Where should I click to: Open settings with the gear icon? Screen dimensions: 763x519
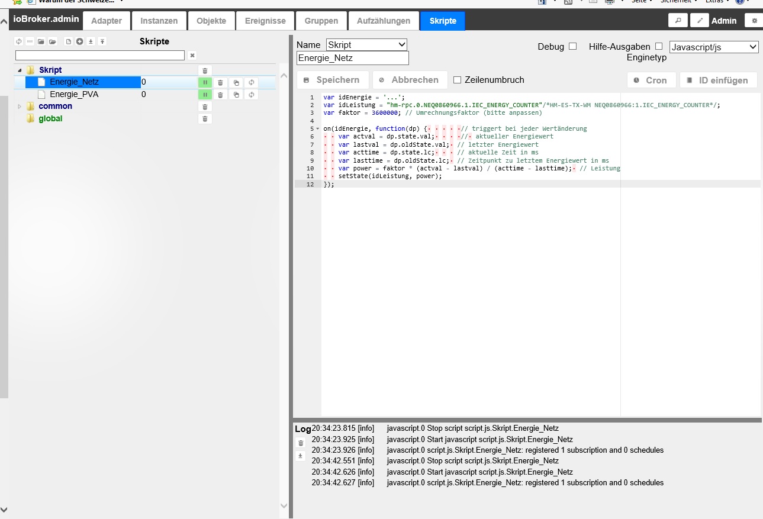coord(754,20)
